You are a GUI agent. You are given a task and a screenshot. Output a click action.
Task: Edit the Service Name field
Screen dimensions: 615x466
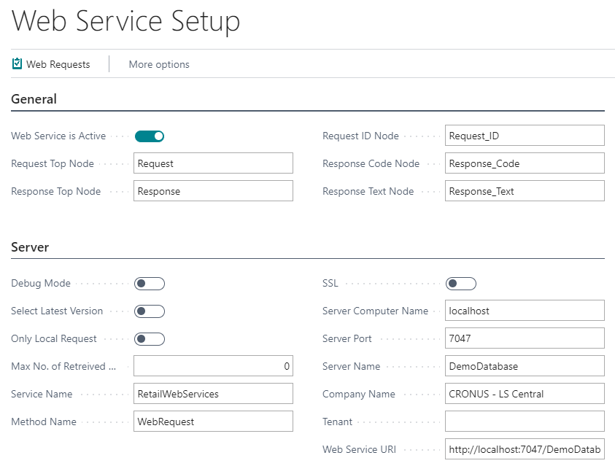pyautogui.click(x=213, y=394)
